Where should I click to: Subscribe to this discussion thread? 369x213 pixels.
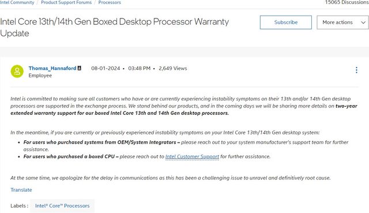[x=286, y=23]
